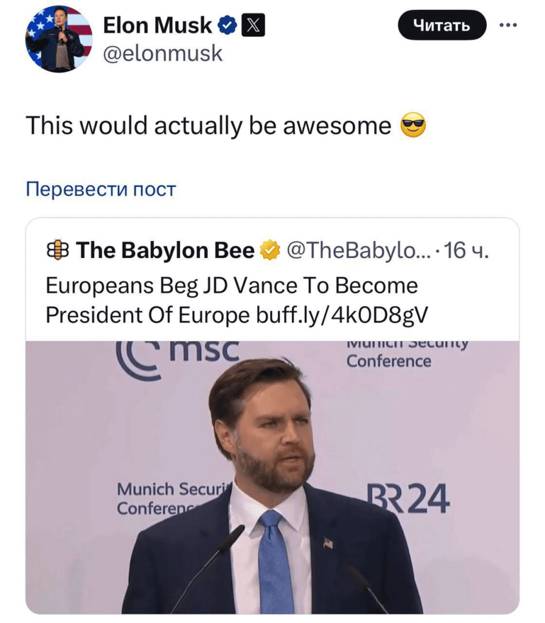Click the text "This would actually be awesome"
The image size is (545, 623).
208,125
